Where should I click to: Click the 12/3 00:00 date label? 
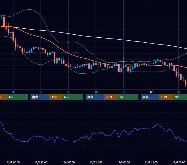[x=13, y=162]
